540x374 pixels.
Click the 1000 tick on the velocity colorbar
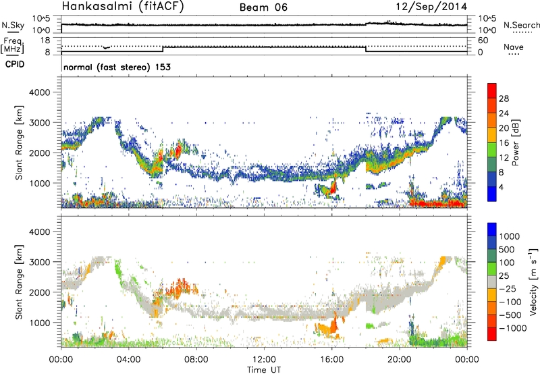pos(510,236)
